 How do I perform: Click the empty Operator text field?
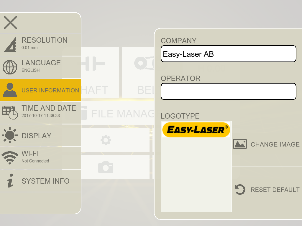228,92
